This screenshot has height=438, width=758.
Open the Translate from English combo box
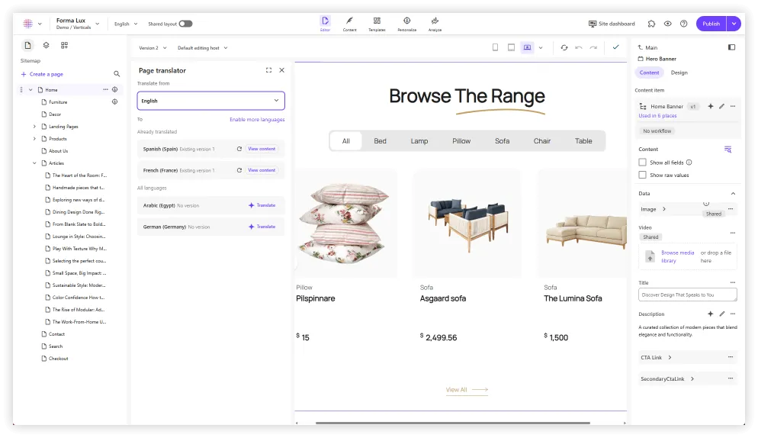click(x=210, y=101)
